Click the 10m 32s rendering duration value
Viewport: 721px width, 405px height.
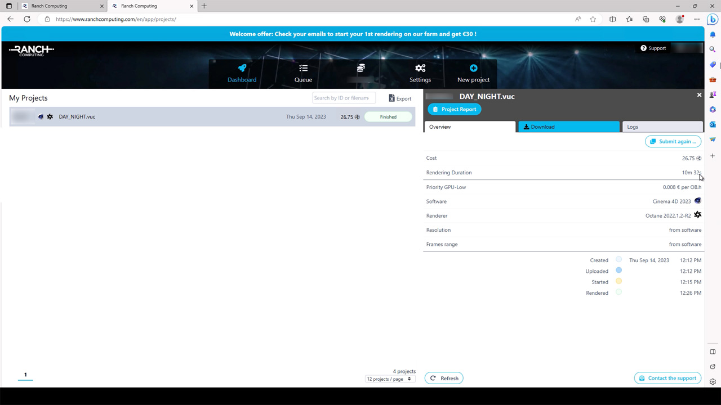click(x=692, y=173)
